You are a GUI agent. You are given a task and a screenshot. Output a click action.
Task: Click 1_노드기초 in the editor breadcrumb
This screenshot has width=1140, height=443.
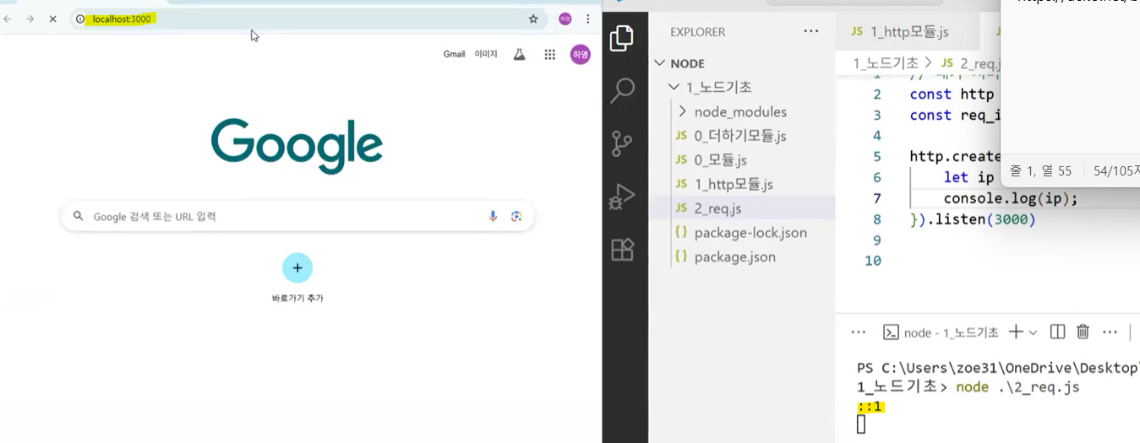pos(886,62)
